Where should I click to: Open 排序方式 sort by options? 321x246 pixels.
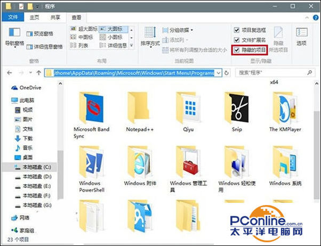150,37
